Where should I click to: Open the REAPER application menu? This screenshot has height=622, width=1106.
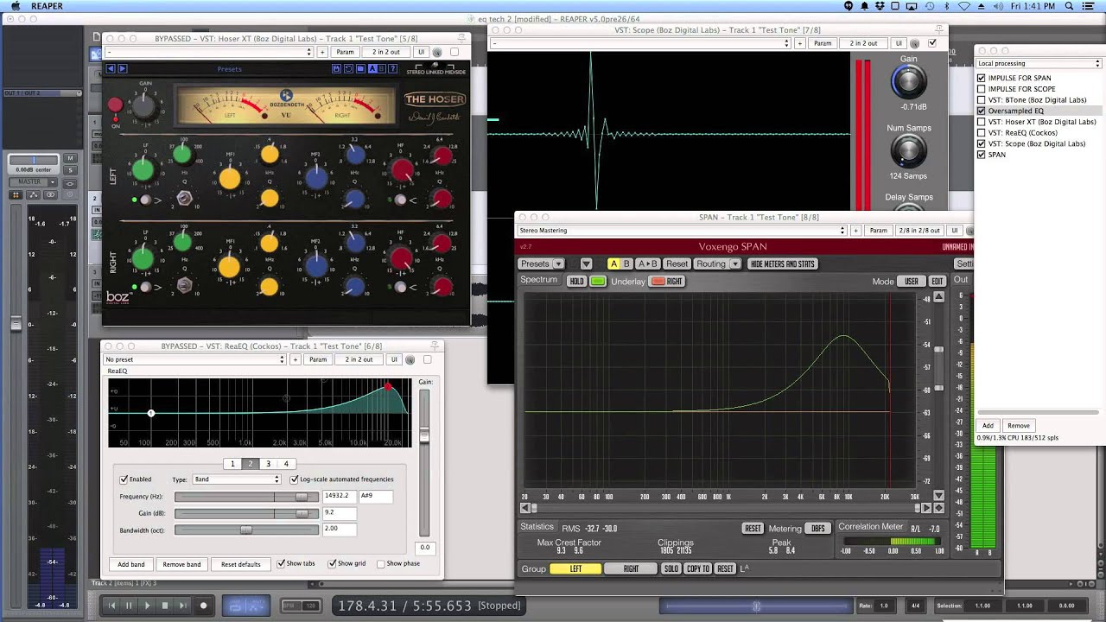[48, 6]
